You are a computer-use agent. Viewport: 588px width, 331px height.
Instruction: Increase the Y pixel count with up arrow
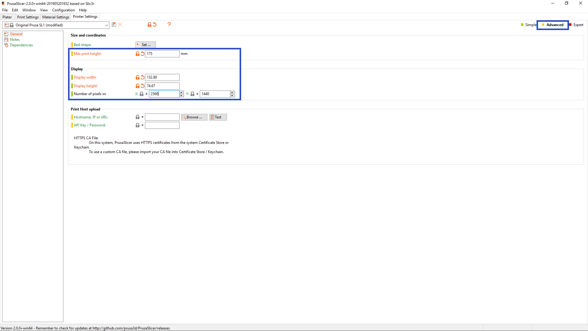[x=232, y=92]
